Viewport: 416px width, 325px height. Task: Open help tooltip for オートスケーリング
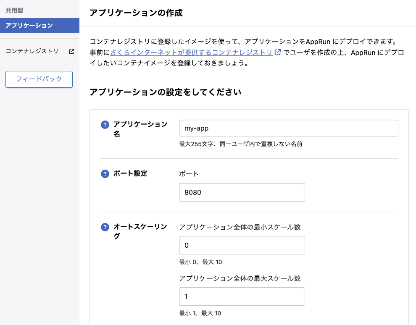(105, 227)
